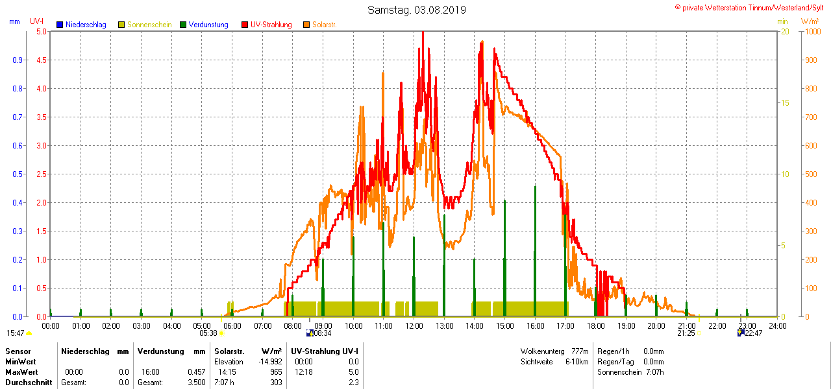The width and height of the screenshot is (831, 389).
Task: Click the sunrise sun icon at 05:38
Action: [221, 333]
